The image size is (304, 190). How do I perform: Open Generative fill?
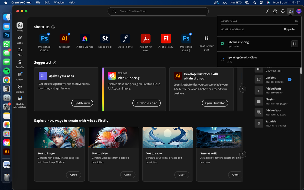tap(235, 175)
